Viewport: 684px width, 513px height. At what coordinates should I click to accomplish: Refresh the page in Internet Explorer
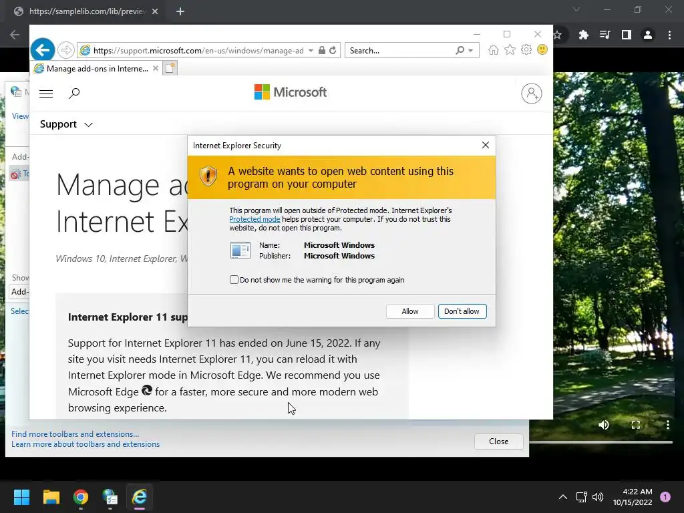click(333, 50)
